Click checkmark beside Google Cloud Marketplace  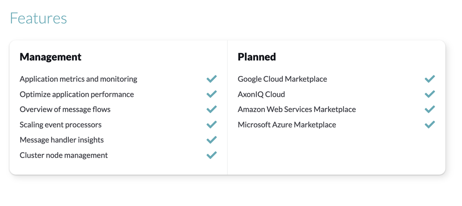[430, 79]
